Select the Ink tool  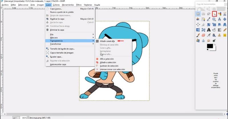pos(214,35)
